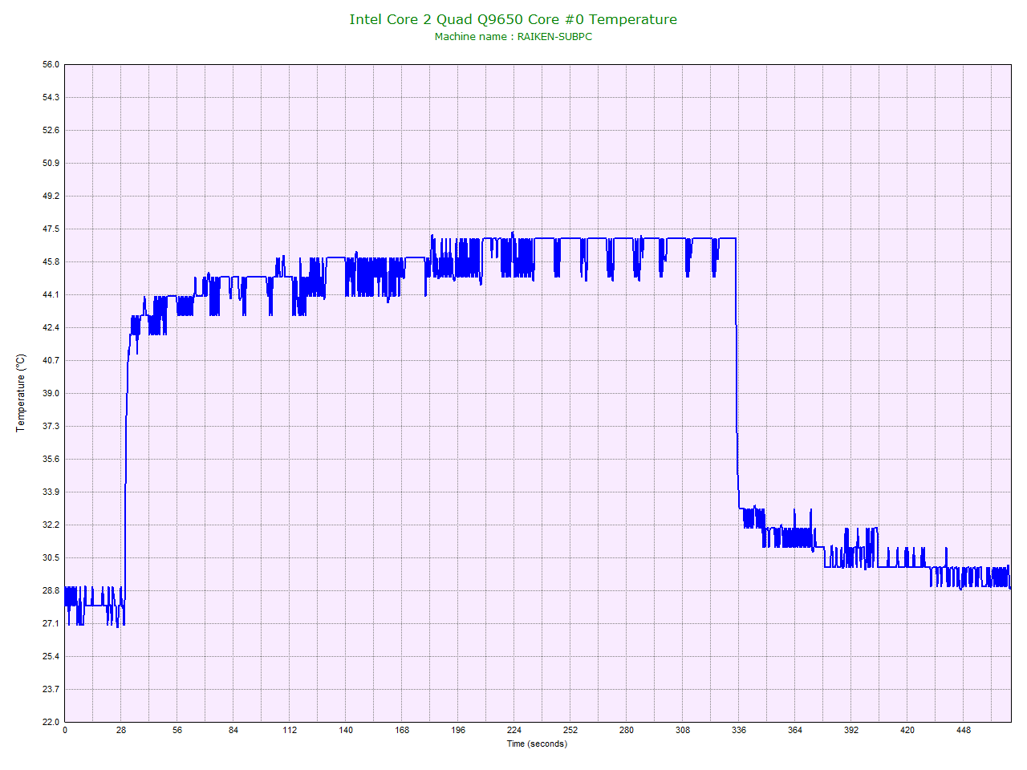Screen dimensions: 1027x770
Task: Click the 22.0 temperature axis value
Action: click(51, 722)
